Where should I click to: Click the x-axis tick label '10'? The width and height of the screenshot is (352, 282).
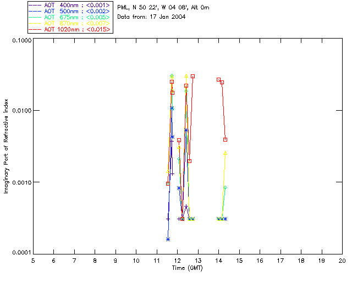pyautogui.click(x=136, y=261)
